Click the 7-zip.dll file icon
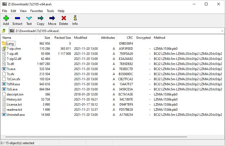 4,53
